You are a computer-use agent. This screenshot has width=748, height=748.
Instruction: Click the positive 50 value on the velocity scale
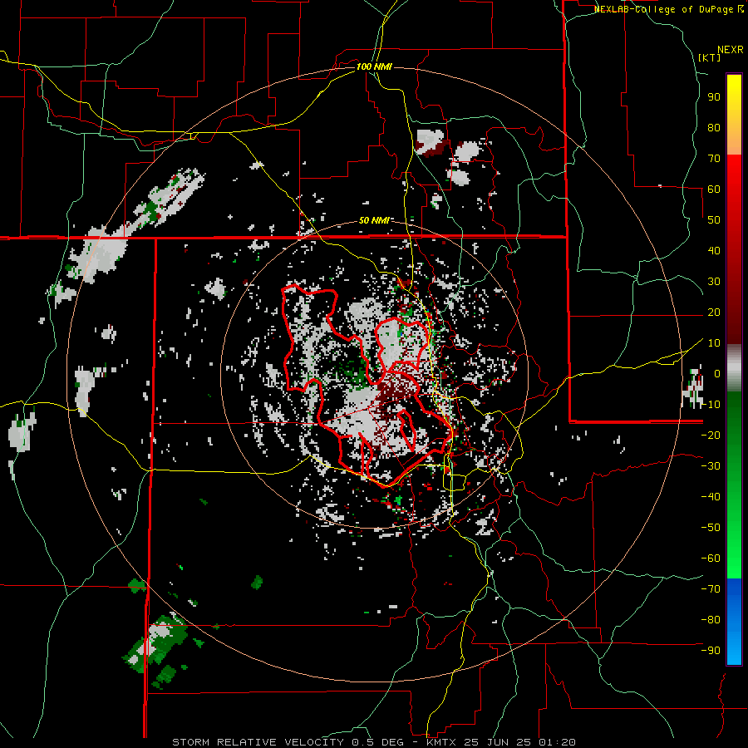[x=714, y=220]
